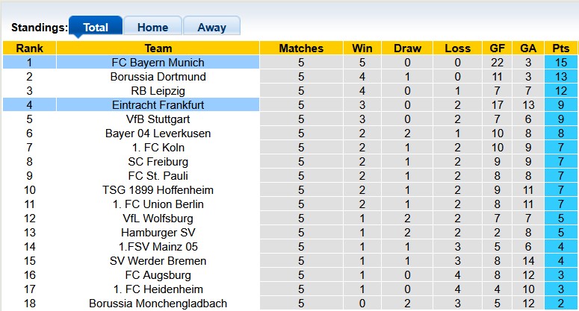Click the Matches column header
The image size is (579, 311).
point(301,48)
